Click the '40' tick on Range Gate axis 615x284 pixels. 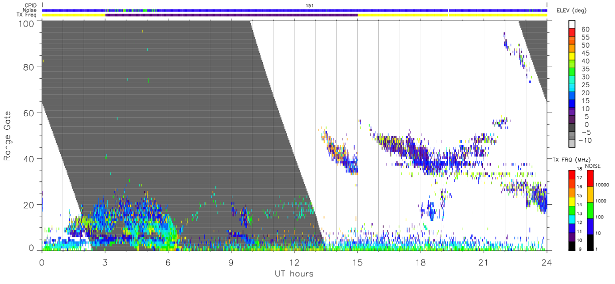point(29,159)
